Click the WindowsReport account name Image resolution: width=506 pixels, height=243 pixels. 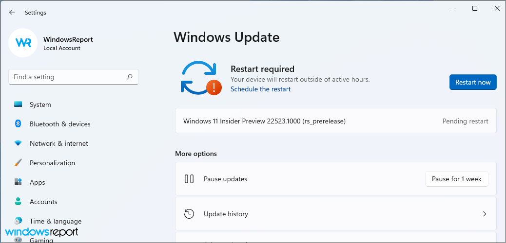click(x=68, y=39)
